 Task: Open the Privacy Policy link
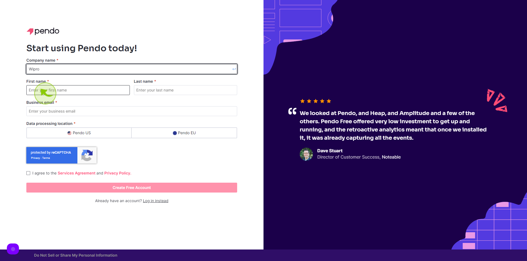coord(118,173)
